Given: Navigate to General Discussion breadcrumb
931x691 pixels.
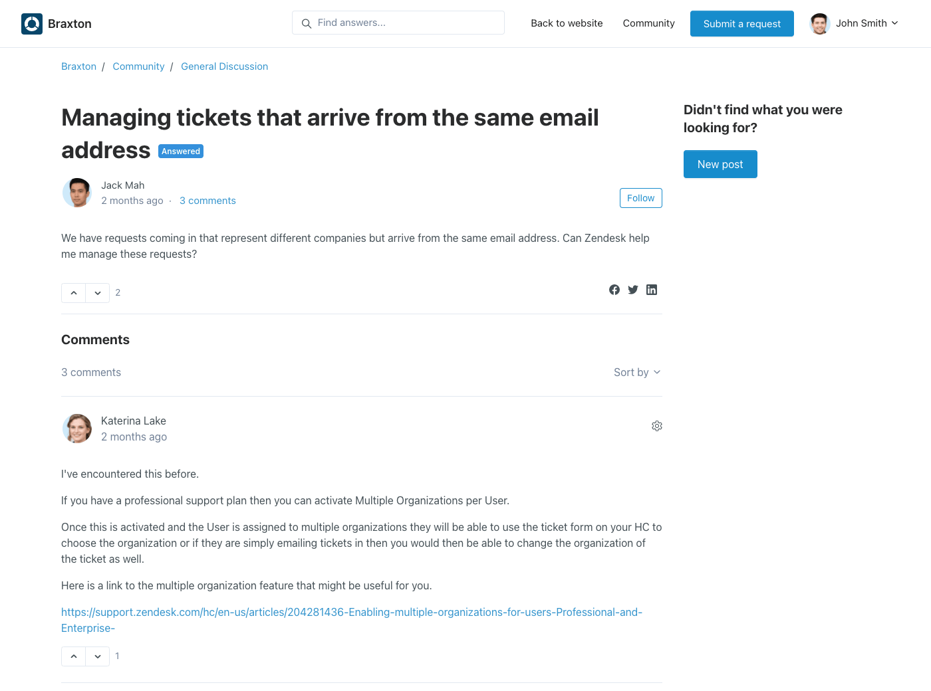Looking at the screenshot, I should [x=224, y=66].
